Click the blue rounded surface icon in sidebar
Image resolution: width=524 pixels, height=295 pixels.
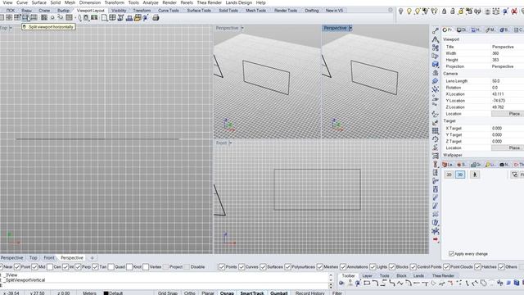(x=435, y=81)
